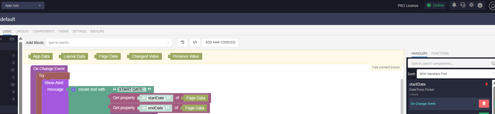Click the PRO License label

pos(408,5)
